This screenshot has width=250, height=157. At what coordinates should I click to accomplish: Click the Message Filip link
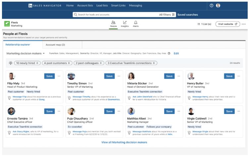(x=20, y=97)
